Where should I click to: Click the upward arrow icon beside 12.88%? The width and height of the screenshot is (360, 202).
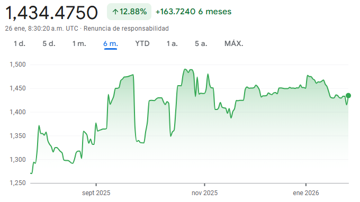115,12
